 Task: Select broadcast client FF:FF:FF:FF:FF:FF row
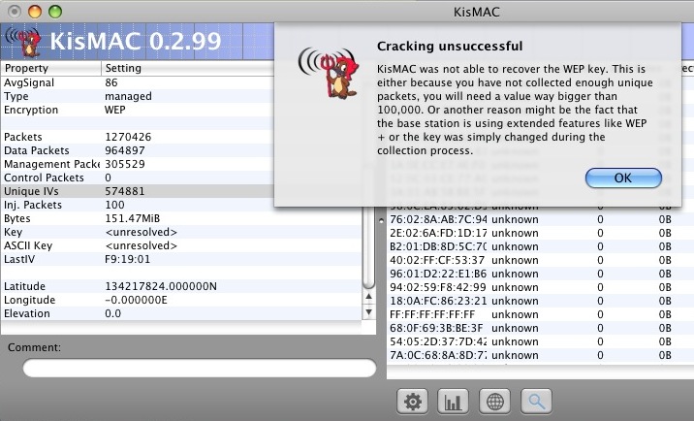pos(540,314)
